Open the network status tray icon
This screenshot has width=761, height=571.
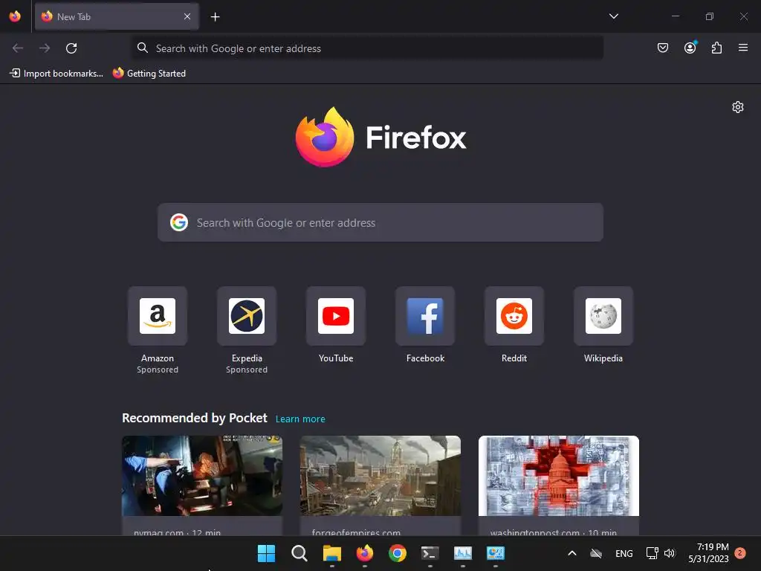point(652,553)
